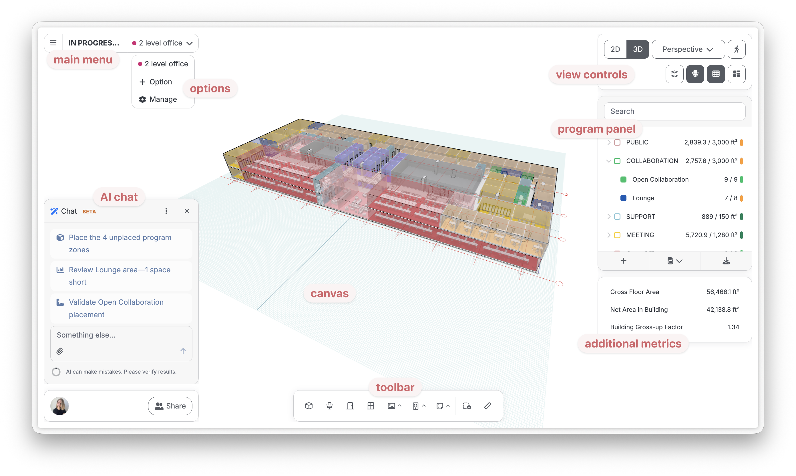796x476 pixels.
Task: Choose Manage from the options menu
Action: tap(163, 100)
